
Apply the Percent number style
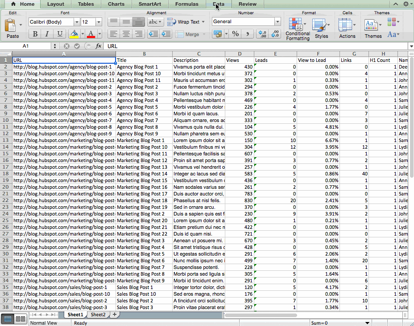[x=235, y=33]
